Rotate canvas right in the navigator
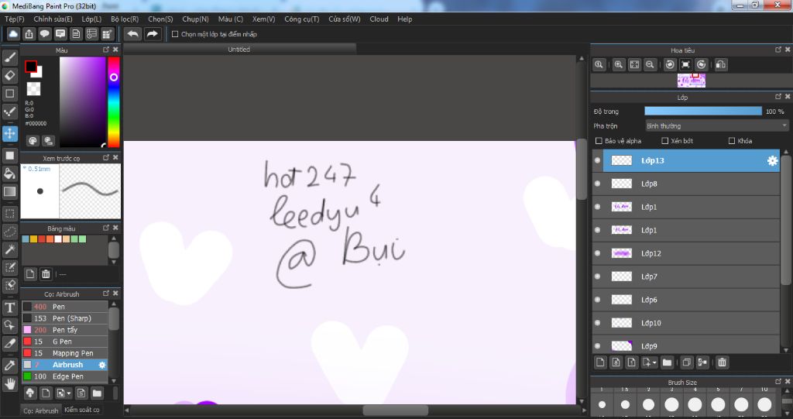Screen dimensions: 793x419 pyautogui.click(x=701, y=64)
